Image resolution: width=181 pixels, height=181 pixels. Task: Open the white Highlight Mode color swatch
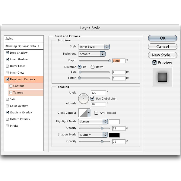click(x=114, y=122)
